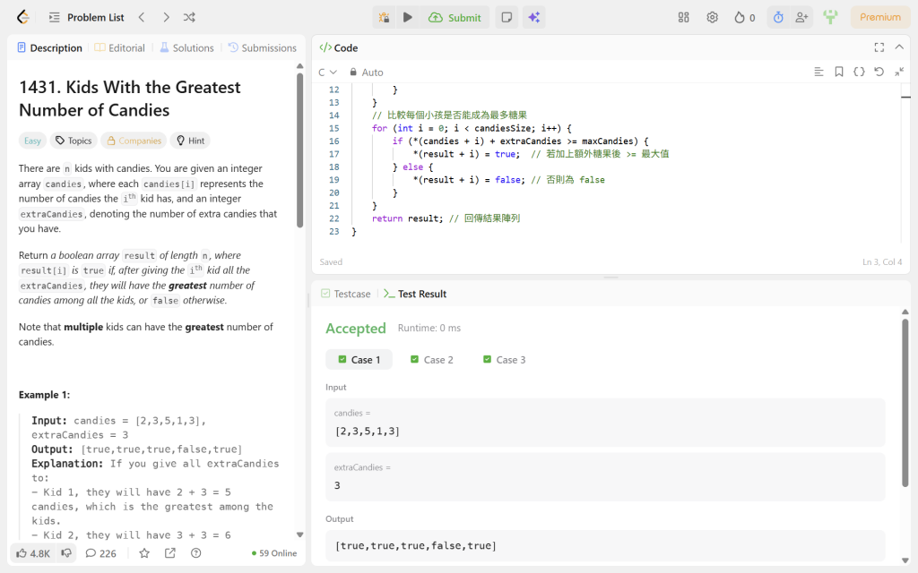Screen dimensions: 918x573
Task: Pick a random problem shuffle icon
Action: pos(189,18)
